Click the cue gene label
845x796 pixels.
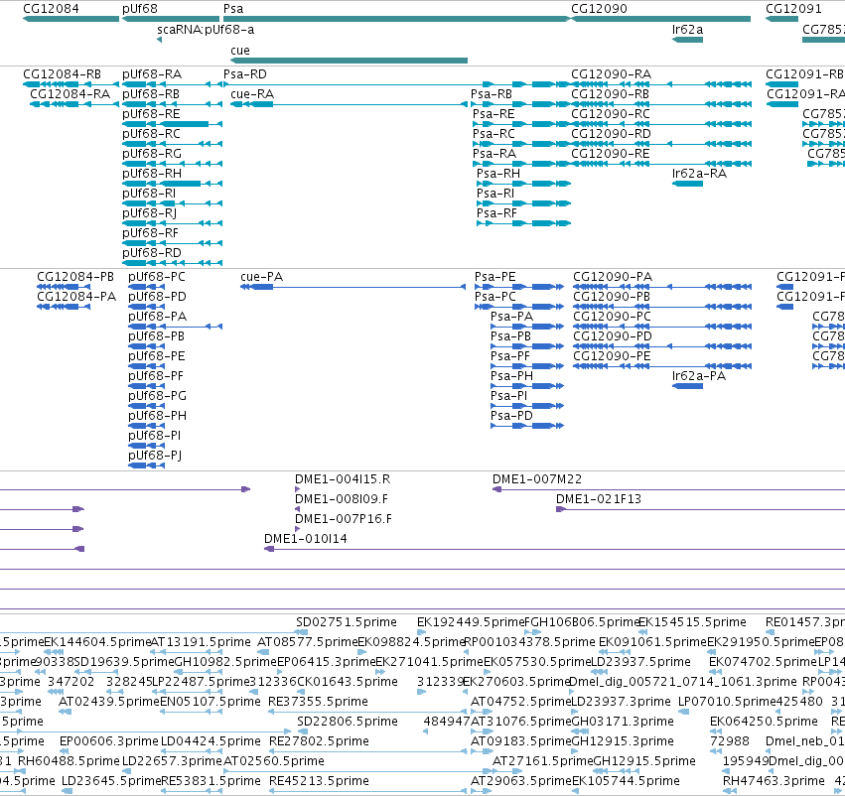[x=240, y=50]
